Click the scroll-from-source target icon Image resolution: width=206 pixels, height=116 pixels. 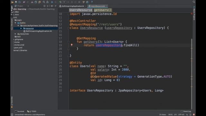coord(44,6)
